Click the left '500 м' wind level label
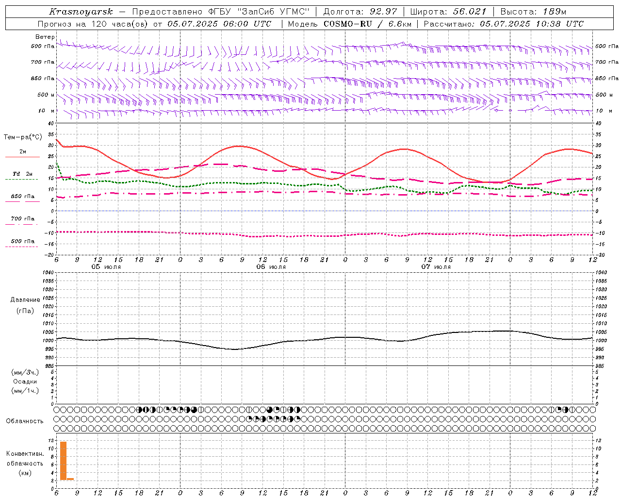The height and width of the screenshot is (497, 621). (x=46, y=95)
